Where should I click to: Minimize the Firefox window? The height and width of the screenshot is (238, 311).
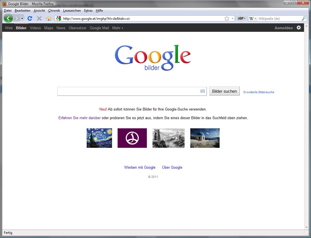(287, 3)
